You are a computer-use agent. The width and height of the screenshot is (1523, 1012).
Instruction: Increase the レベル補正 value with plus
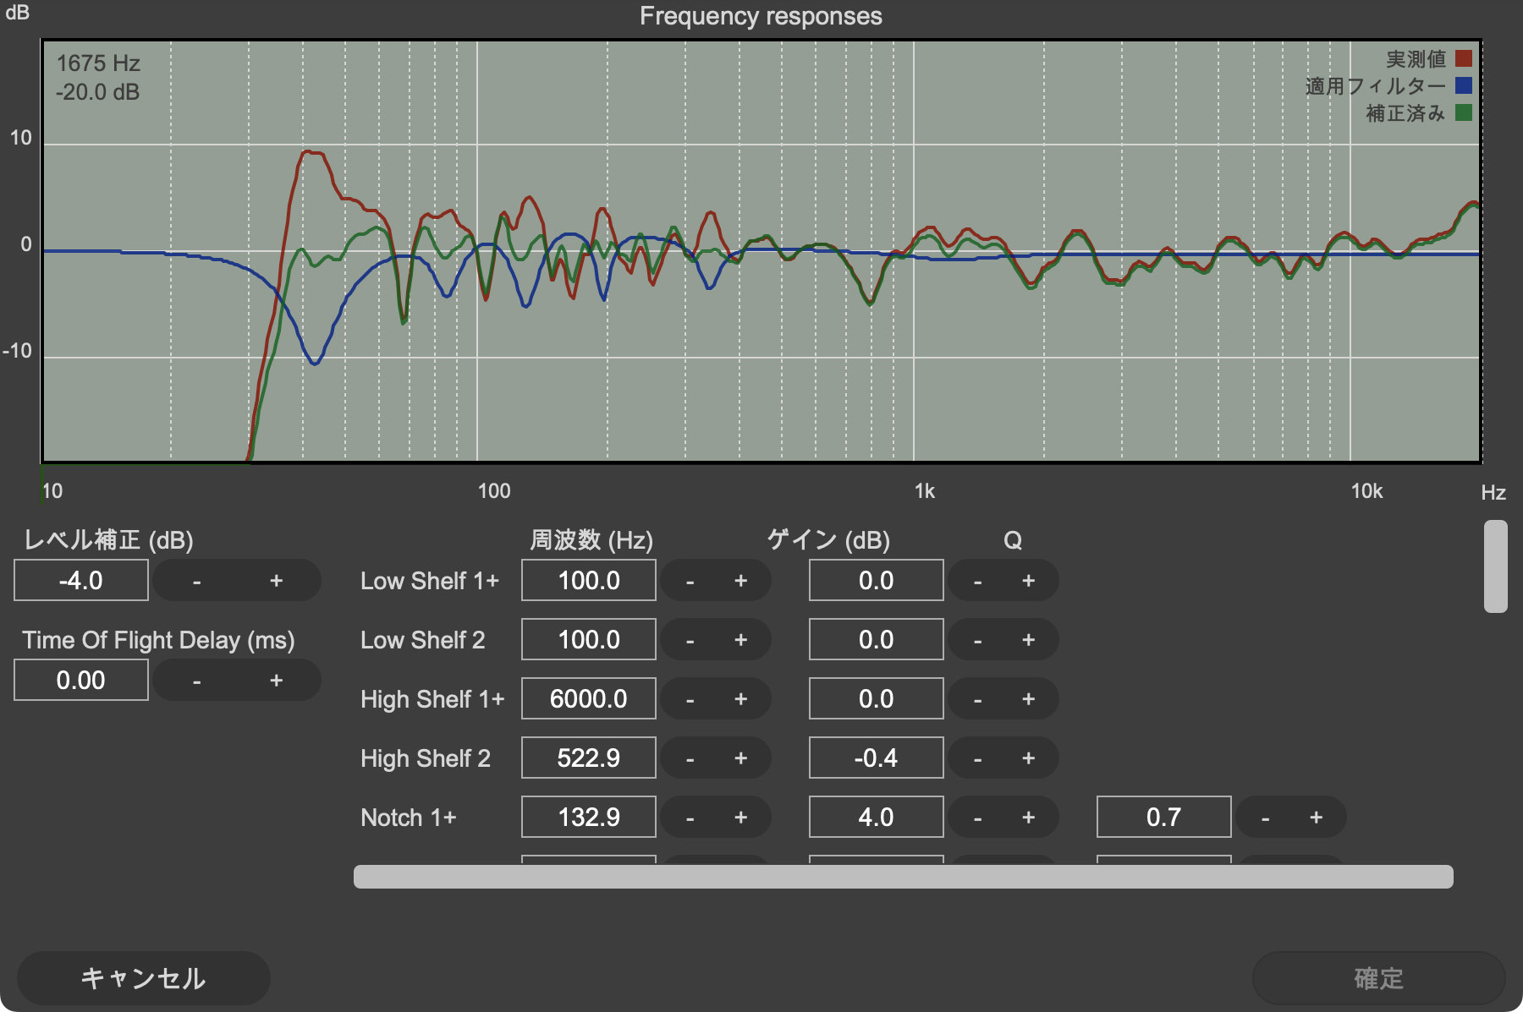pyautogui.click(x=276, y=581)
